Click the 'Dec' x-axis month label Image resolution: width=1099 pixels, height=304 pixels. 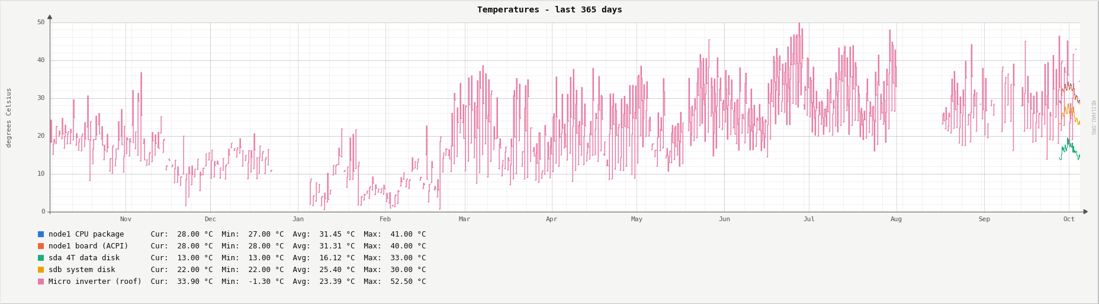pyautogui.click(x=210, y=219)
